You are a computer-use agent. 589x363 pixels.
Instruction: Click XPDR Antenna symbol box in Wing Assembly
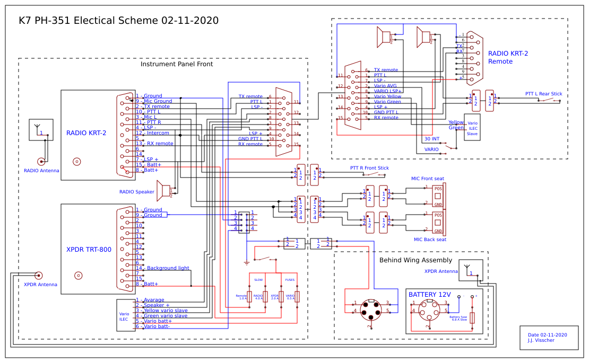(470, 270)
